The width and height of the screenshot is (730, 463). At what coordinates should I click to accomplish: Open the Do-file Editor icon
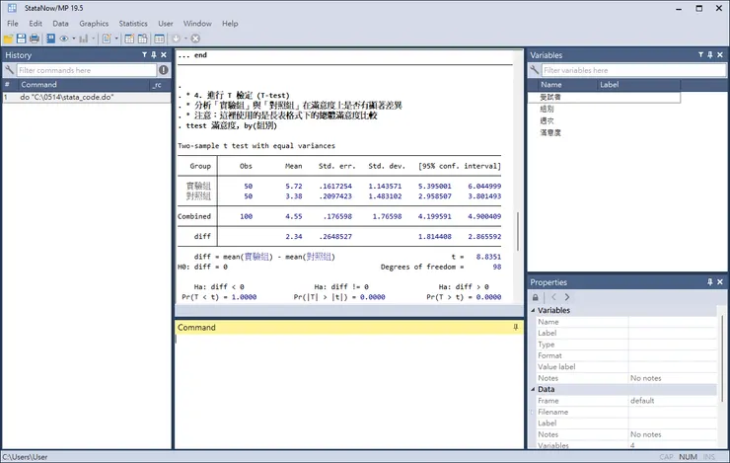(107, 39)
